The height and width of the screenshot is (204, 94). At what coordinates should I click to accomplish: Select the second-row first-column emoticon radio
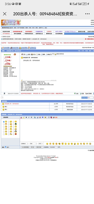tap(4, 124)
